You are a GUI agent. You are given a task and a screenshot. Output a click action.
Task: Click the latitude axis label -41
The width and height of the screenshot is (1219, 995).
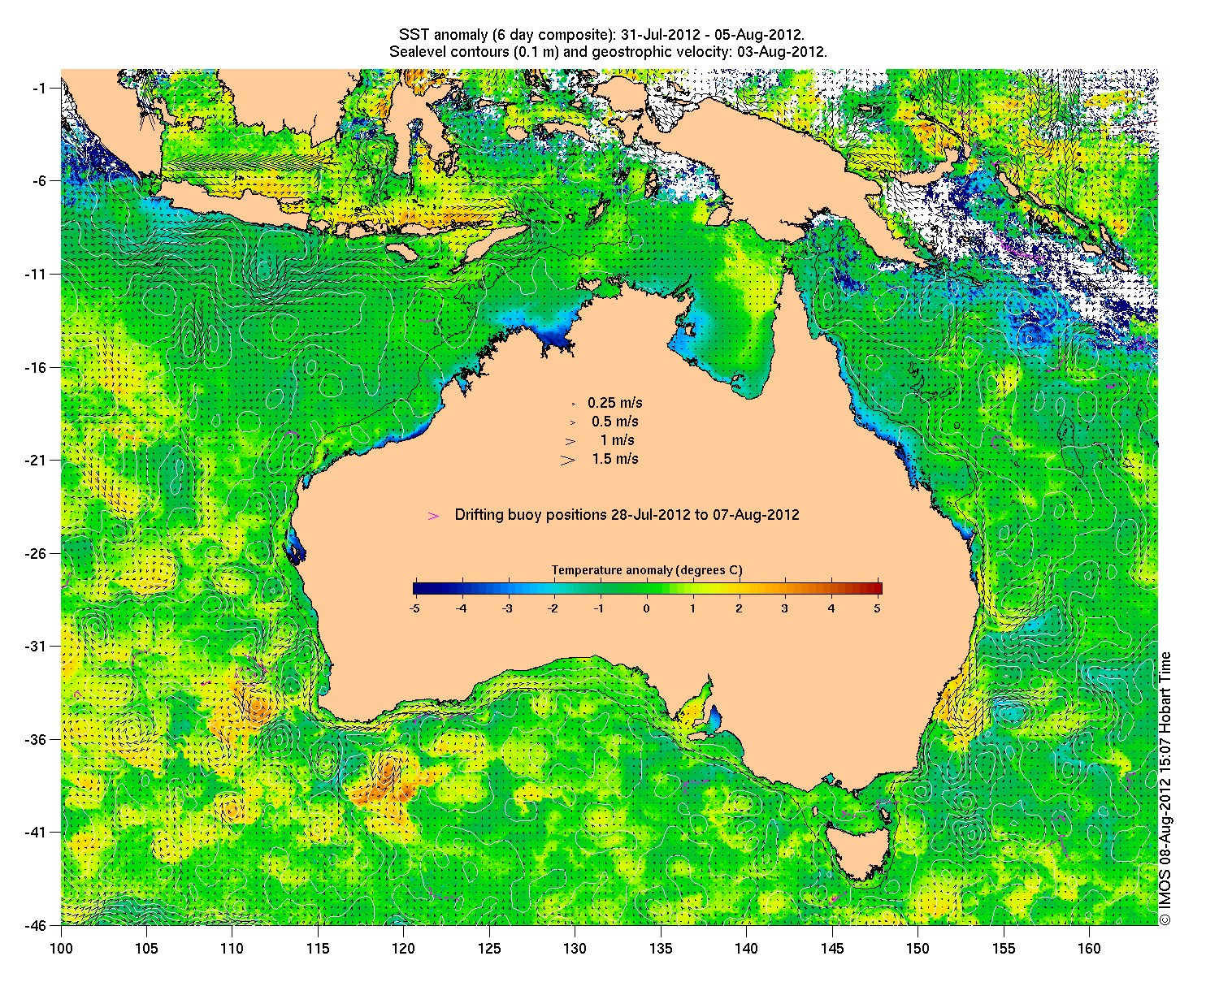37,833
